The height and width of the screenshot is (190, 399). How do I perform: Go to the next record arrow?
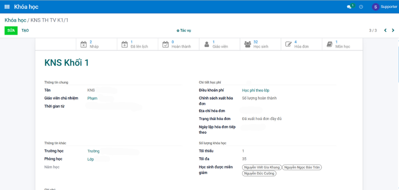pos(393,31)
